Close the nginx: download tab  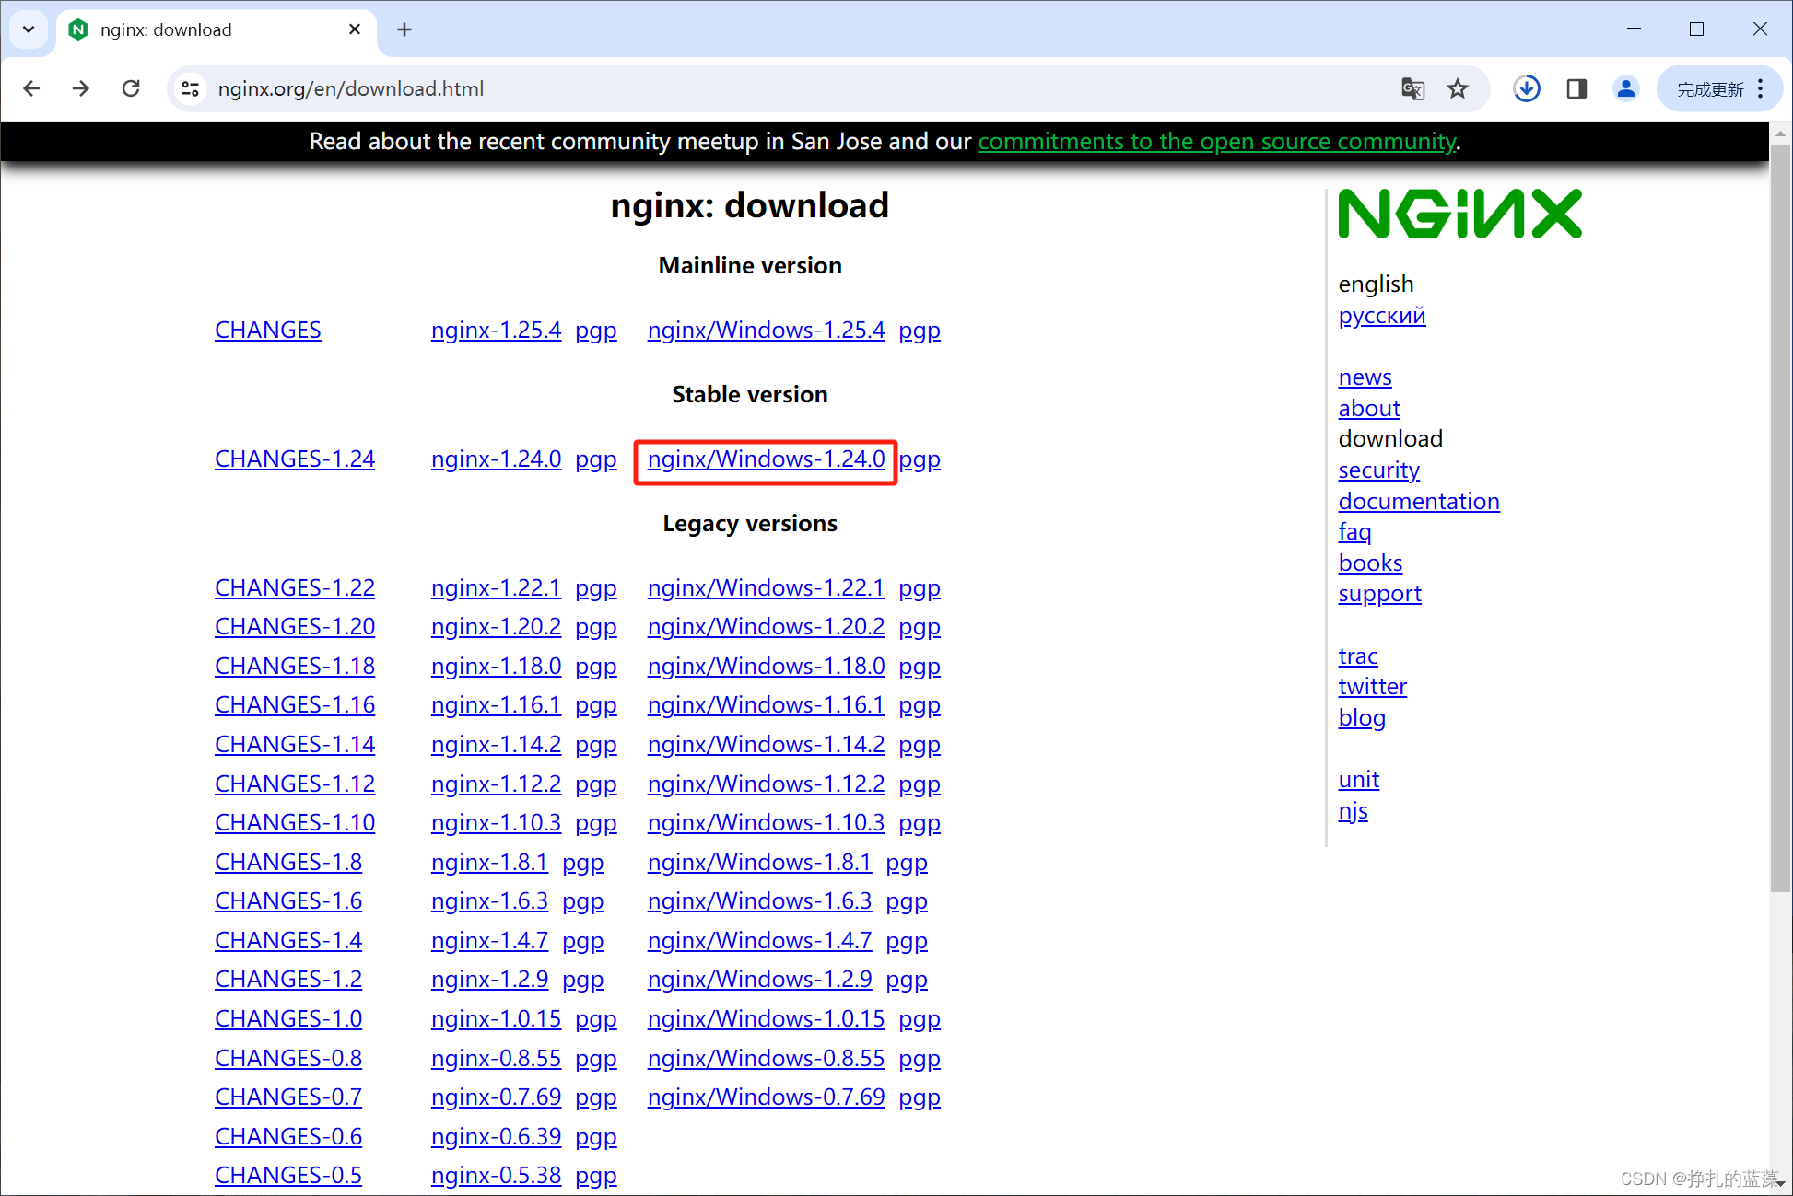coord(355,29)
